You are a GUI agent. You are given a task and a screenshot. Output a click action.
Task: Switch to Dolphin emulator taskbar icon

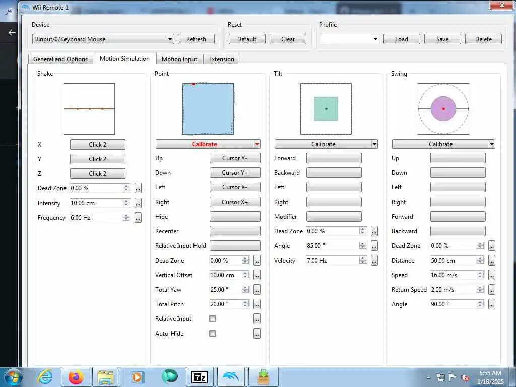point(231,377)
